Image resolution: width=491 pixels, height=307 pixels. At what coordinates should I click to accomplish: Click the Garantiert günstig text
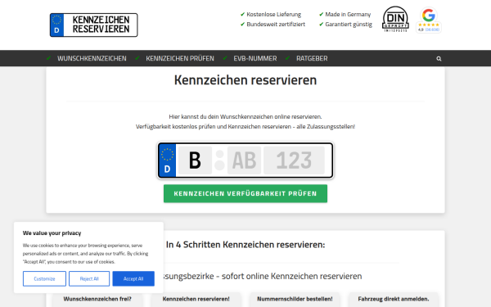(x=349, y=25)
